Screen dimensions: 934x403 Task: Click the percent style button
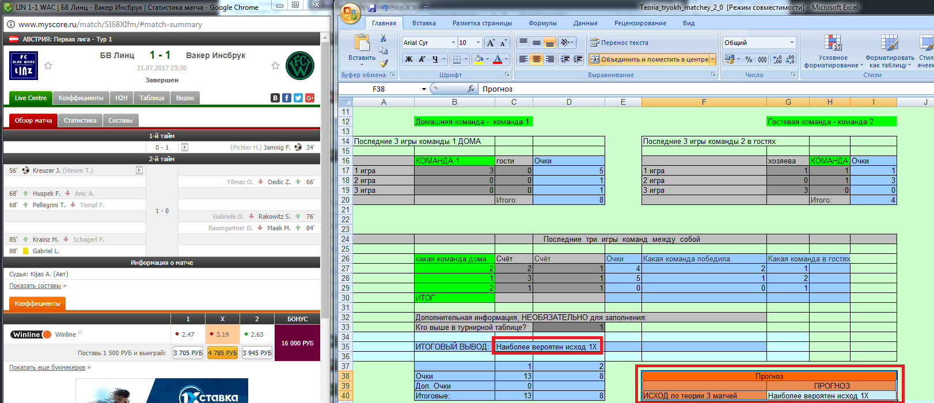coord(749,59)
